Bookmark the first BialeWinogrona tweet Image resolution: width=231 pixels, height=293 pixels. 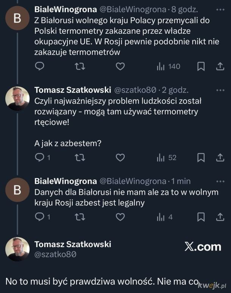201,66
